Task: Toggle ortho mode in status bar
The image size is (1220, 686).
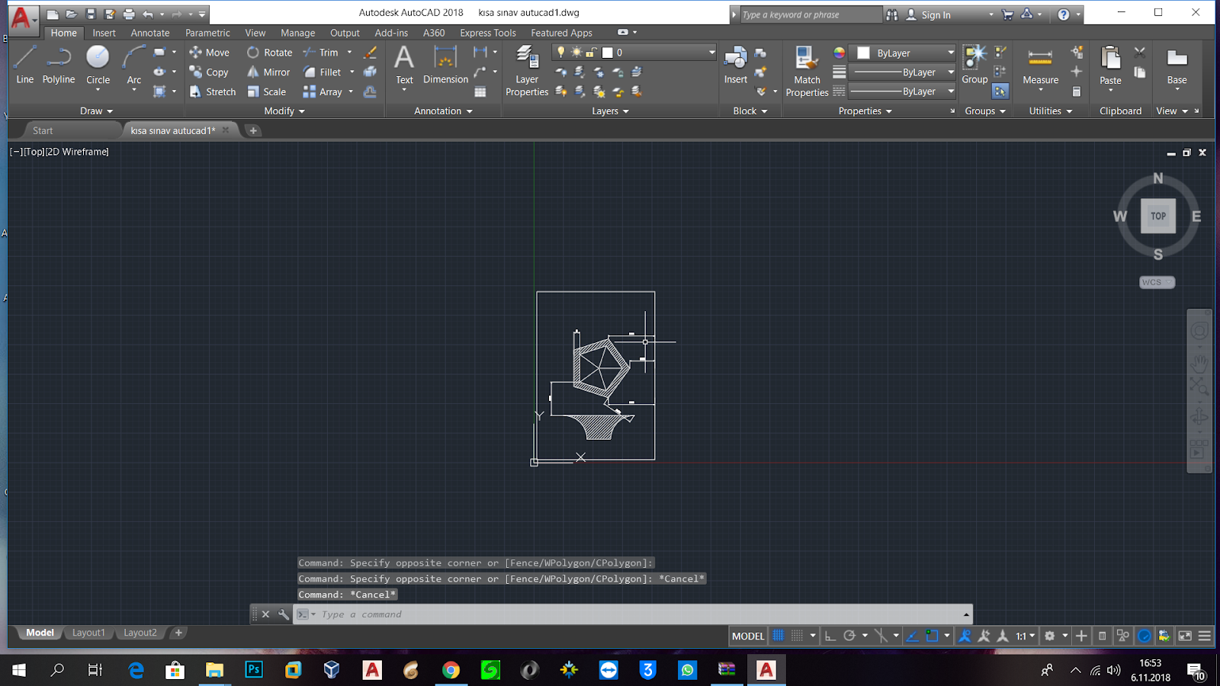Action: (x=830, y=636)
